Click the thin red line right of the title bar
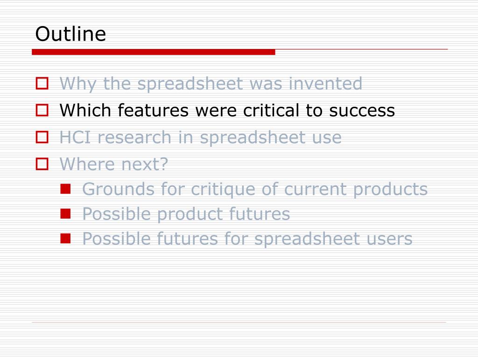The image size is (478, 358). [362, 49]
